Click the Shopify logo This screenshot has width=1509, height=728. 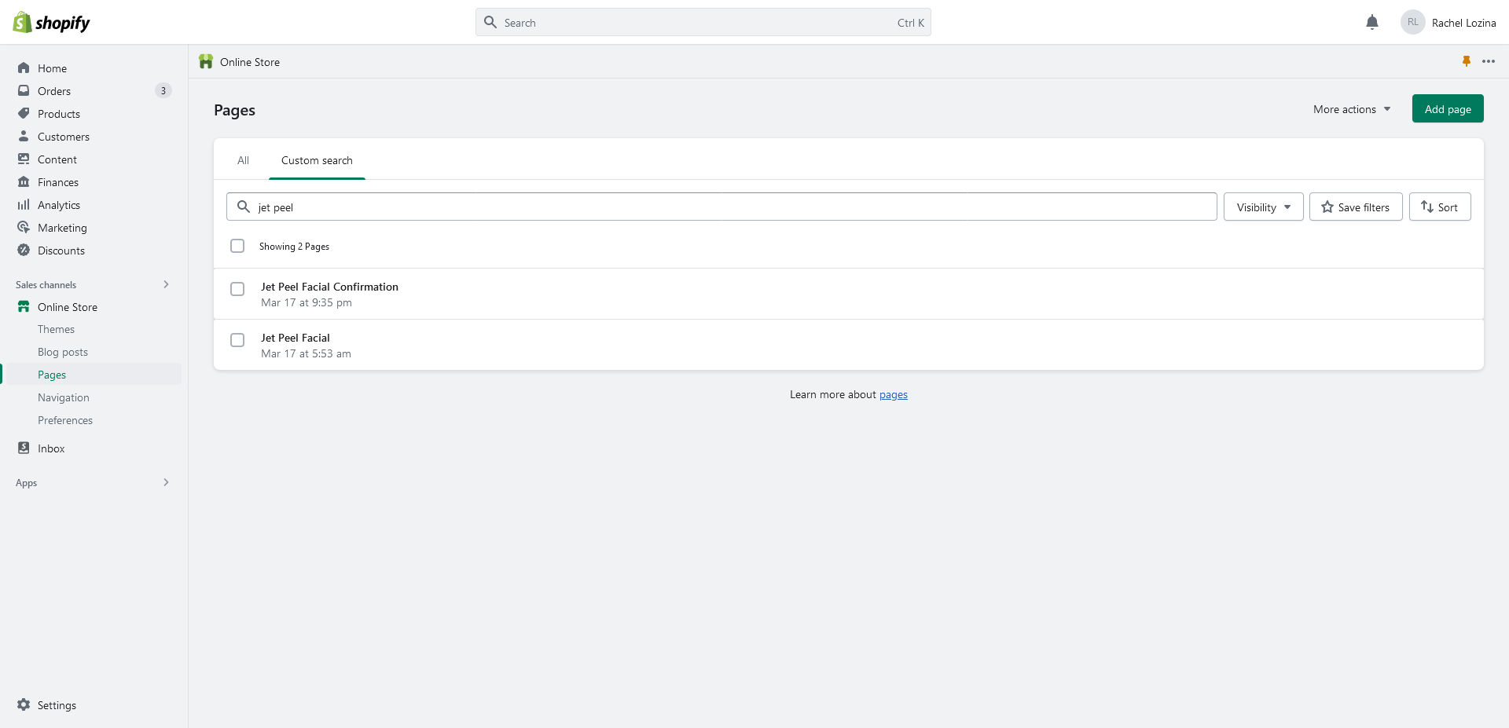click(52, 23)
